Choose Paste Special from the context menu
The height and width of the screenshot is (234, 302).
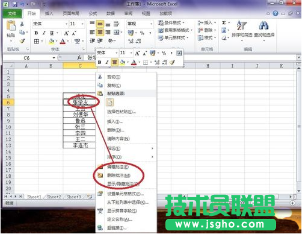click(126, 112)
